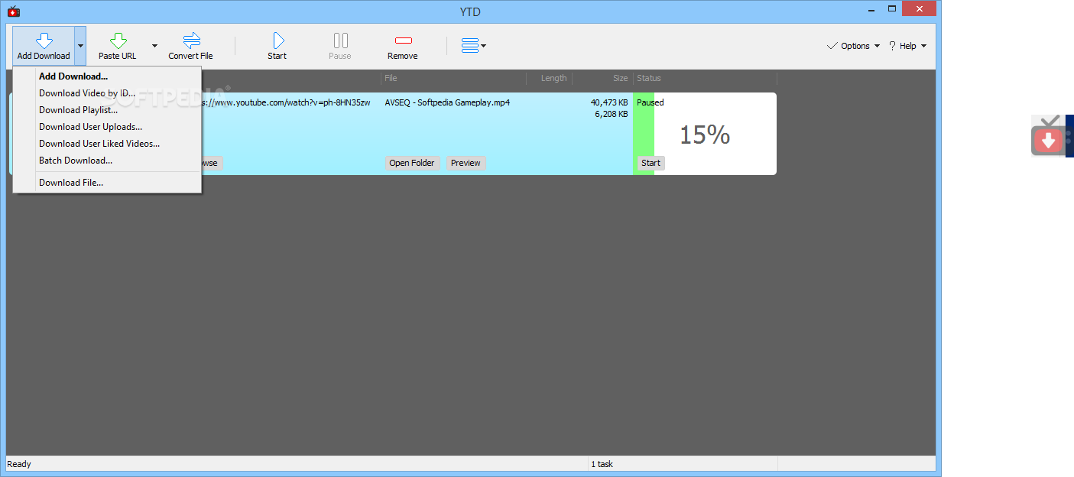Click the 15% progress indicator

click(705, 135)
